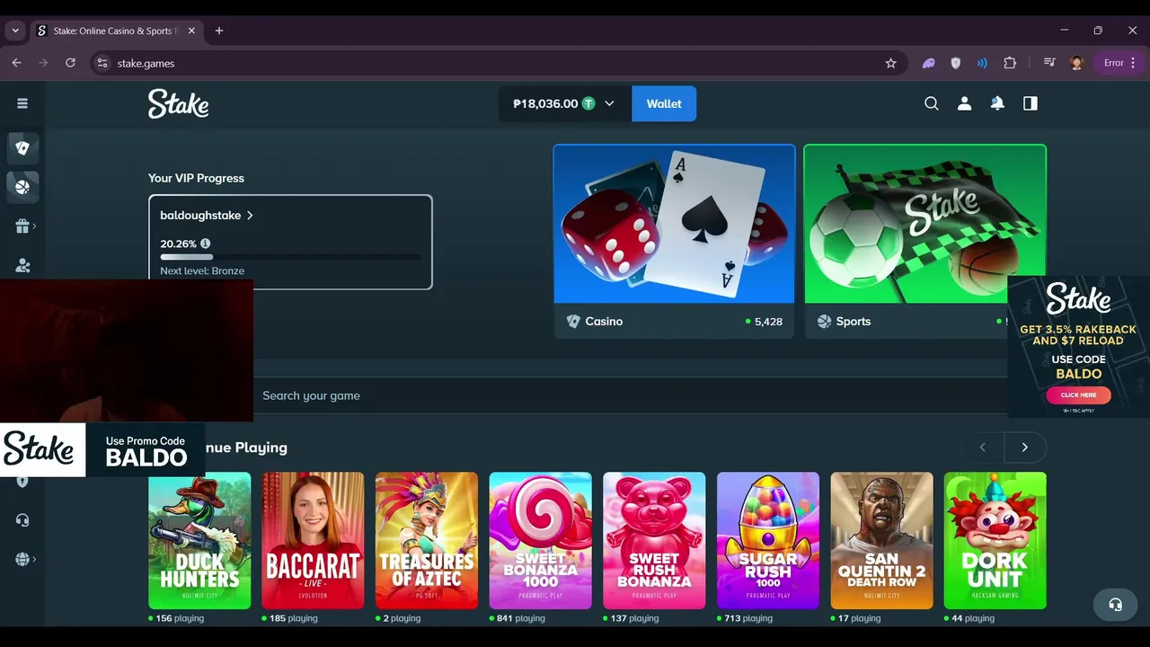Open baldoughstake VIP profile chevron
Viewport: 1150px width, 647px height.
point(250,216)
